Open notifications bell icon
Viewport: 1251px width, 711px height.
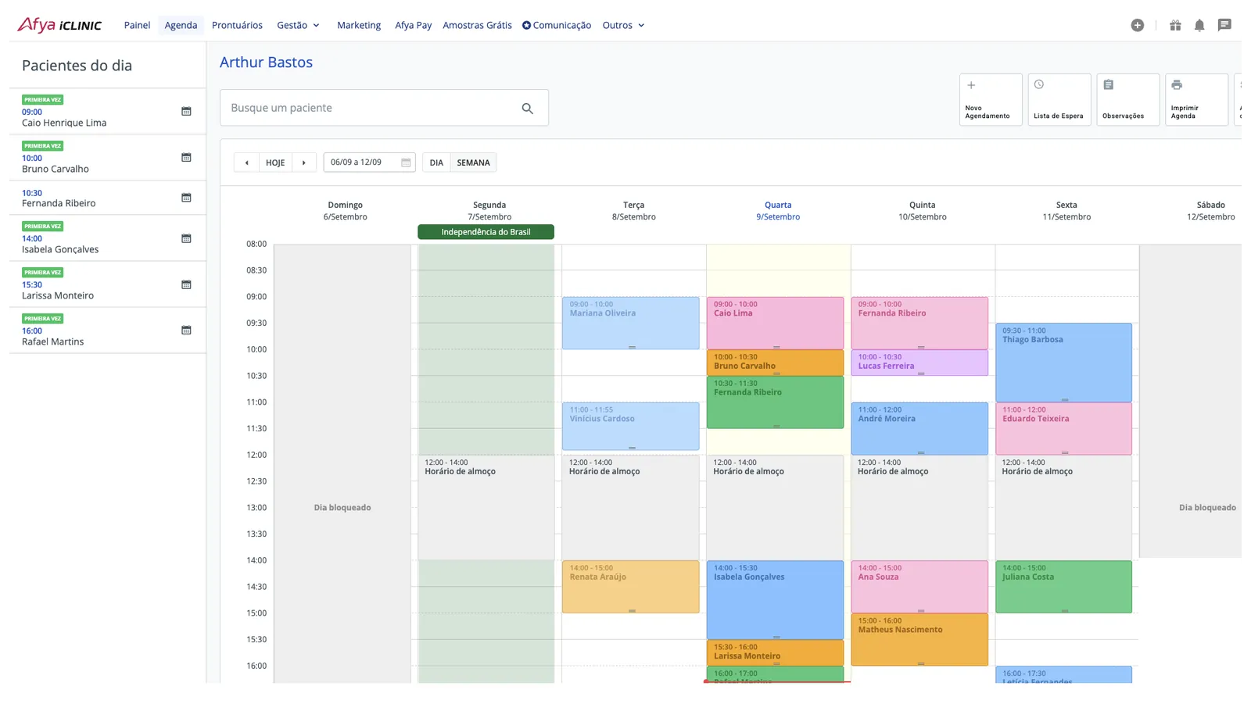click(1199, 25)
